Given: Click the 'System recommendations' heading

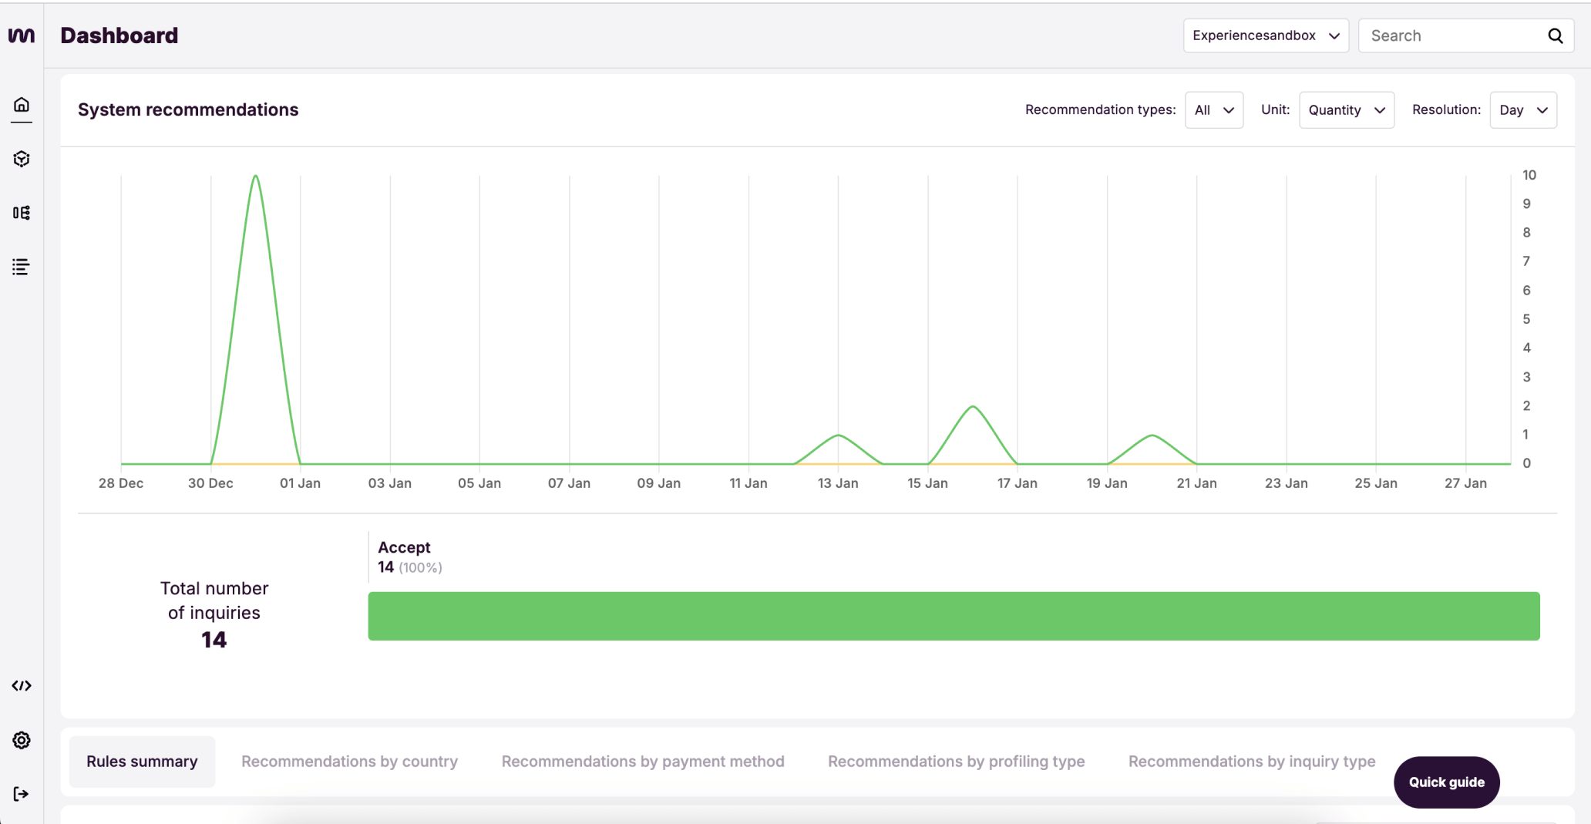Looking at the screenshot, I should coord(188,109).
